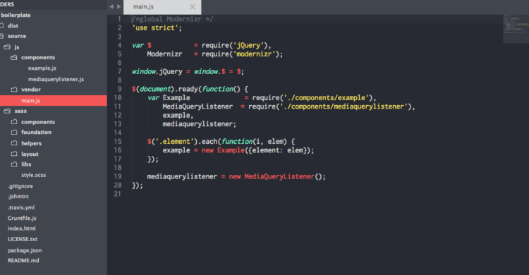This screenshot has width=529, height=275.
Task: Open index.html file
Action: pyautogui.click(x=22, y=228)
